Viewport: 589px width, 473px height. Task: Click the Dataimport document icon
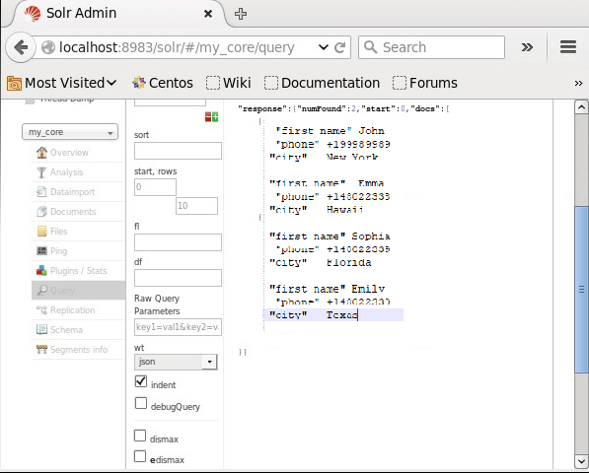tap(41, 192)
